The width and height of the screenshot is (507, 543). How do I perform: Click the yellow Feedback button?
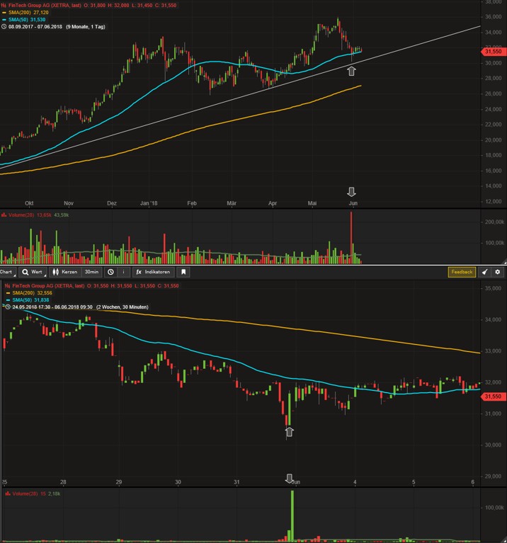[462, 272]
